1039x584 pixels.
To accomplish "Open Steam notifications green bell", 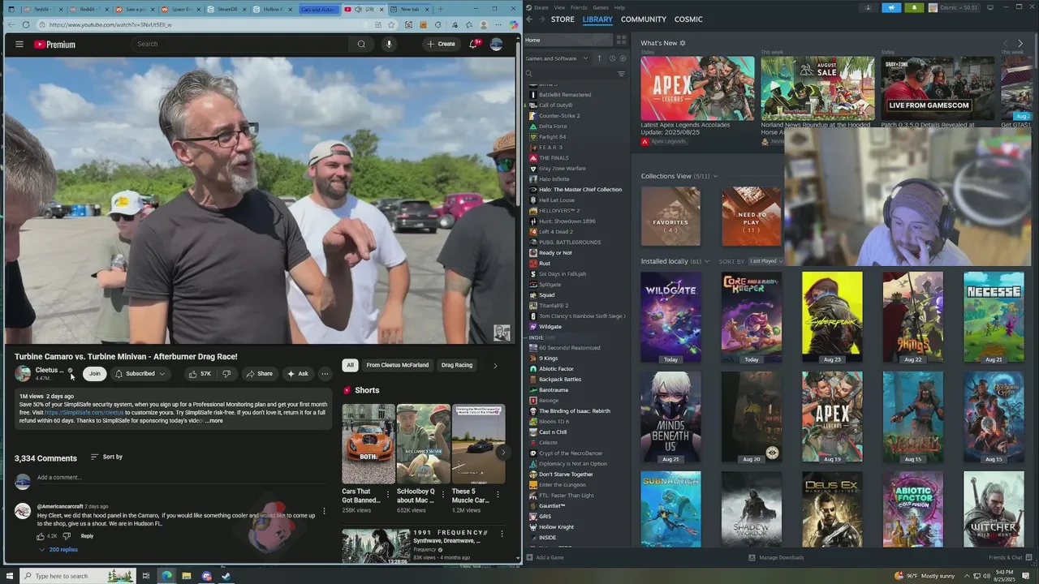I will 914,7.
